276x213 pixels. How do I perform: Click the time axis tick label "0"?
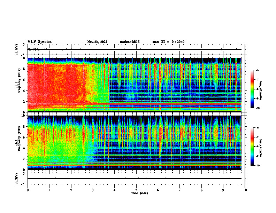(x=28, y=190)
